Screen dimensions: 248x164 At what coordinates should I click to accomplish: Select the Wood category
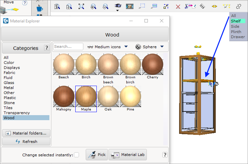26,118
